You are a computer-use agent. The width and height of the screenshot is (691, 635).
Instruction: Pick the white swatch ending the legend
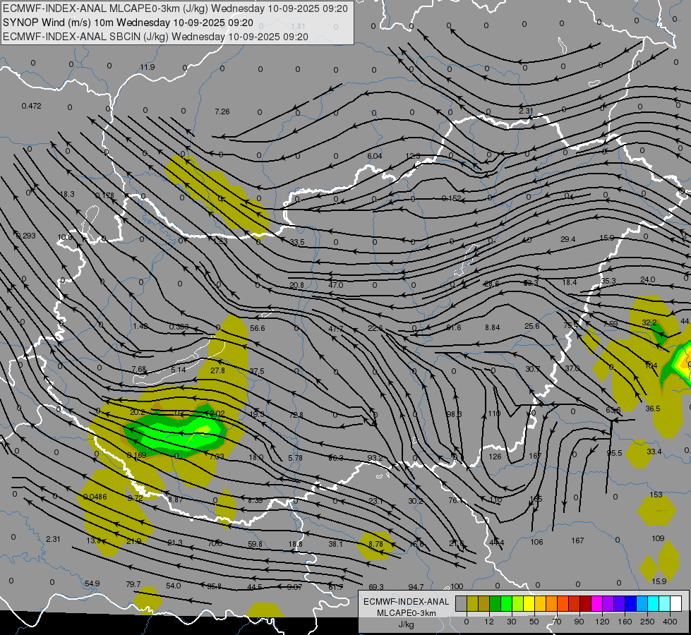click(x=675, y=604)
